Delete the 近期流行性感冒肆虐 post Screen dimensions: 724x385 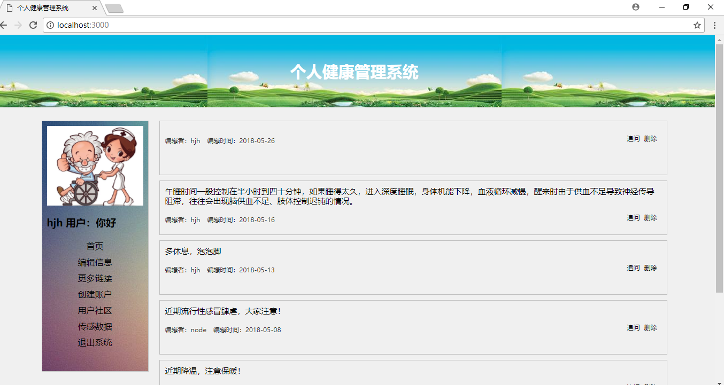pos(651,328)
